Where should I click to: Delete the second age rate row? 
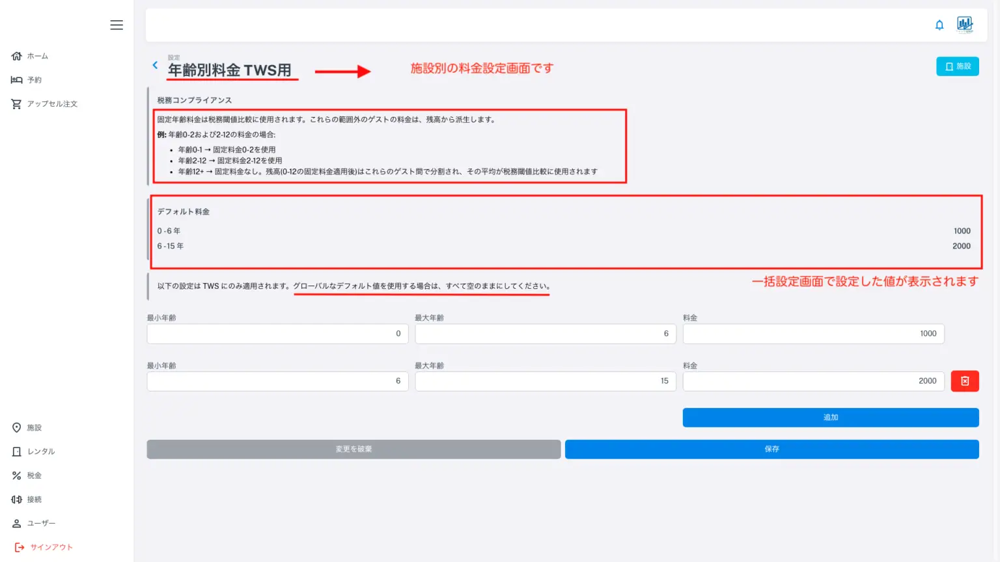(965, 381)
